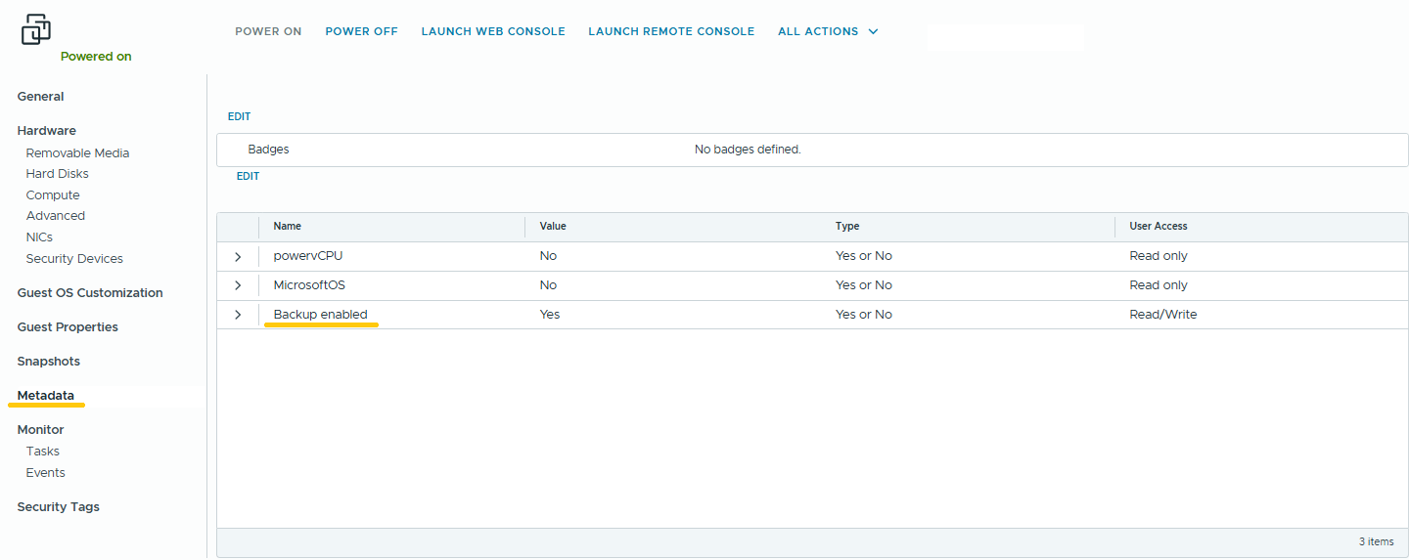Expand the Backup enabled row
The image size is (1409, 560).
238,315
